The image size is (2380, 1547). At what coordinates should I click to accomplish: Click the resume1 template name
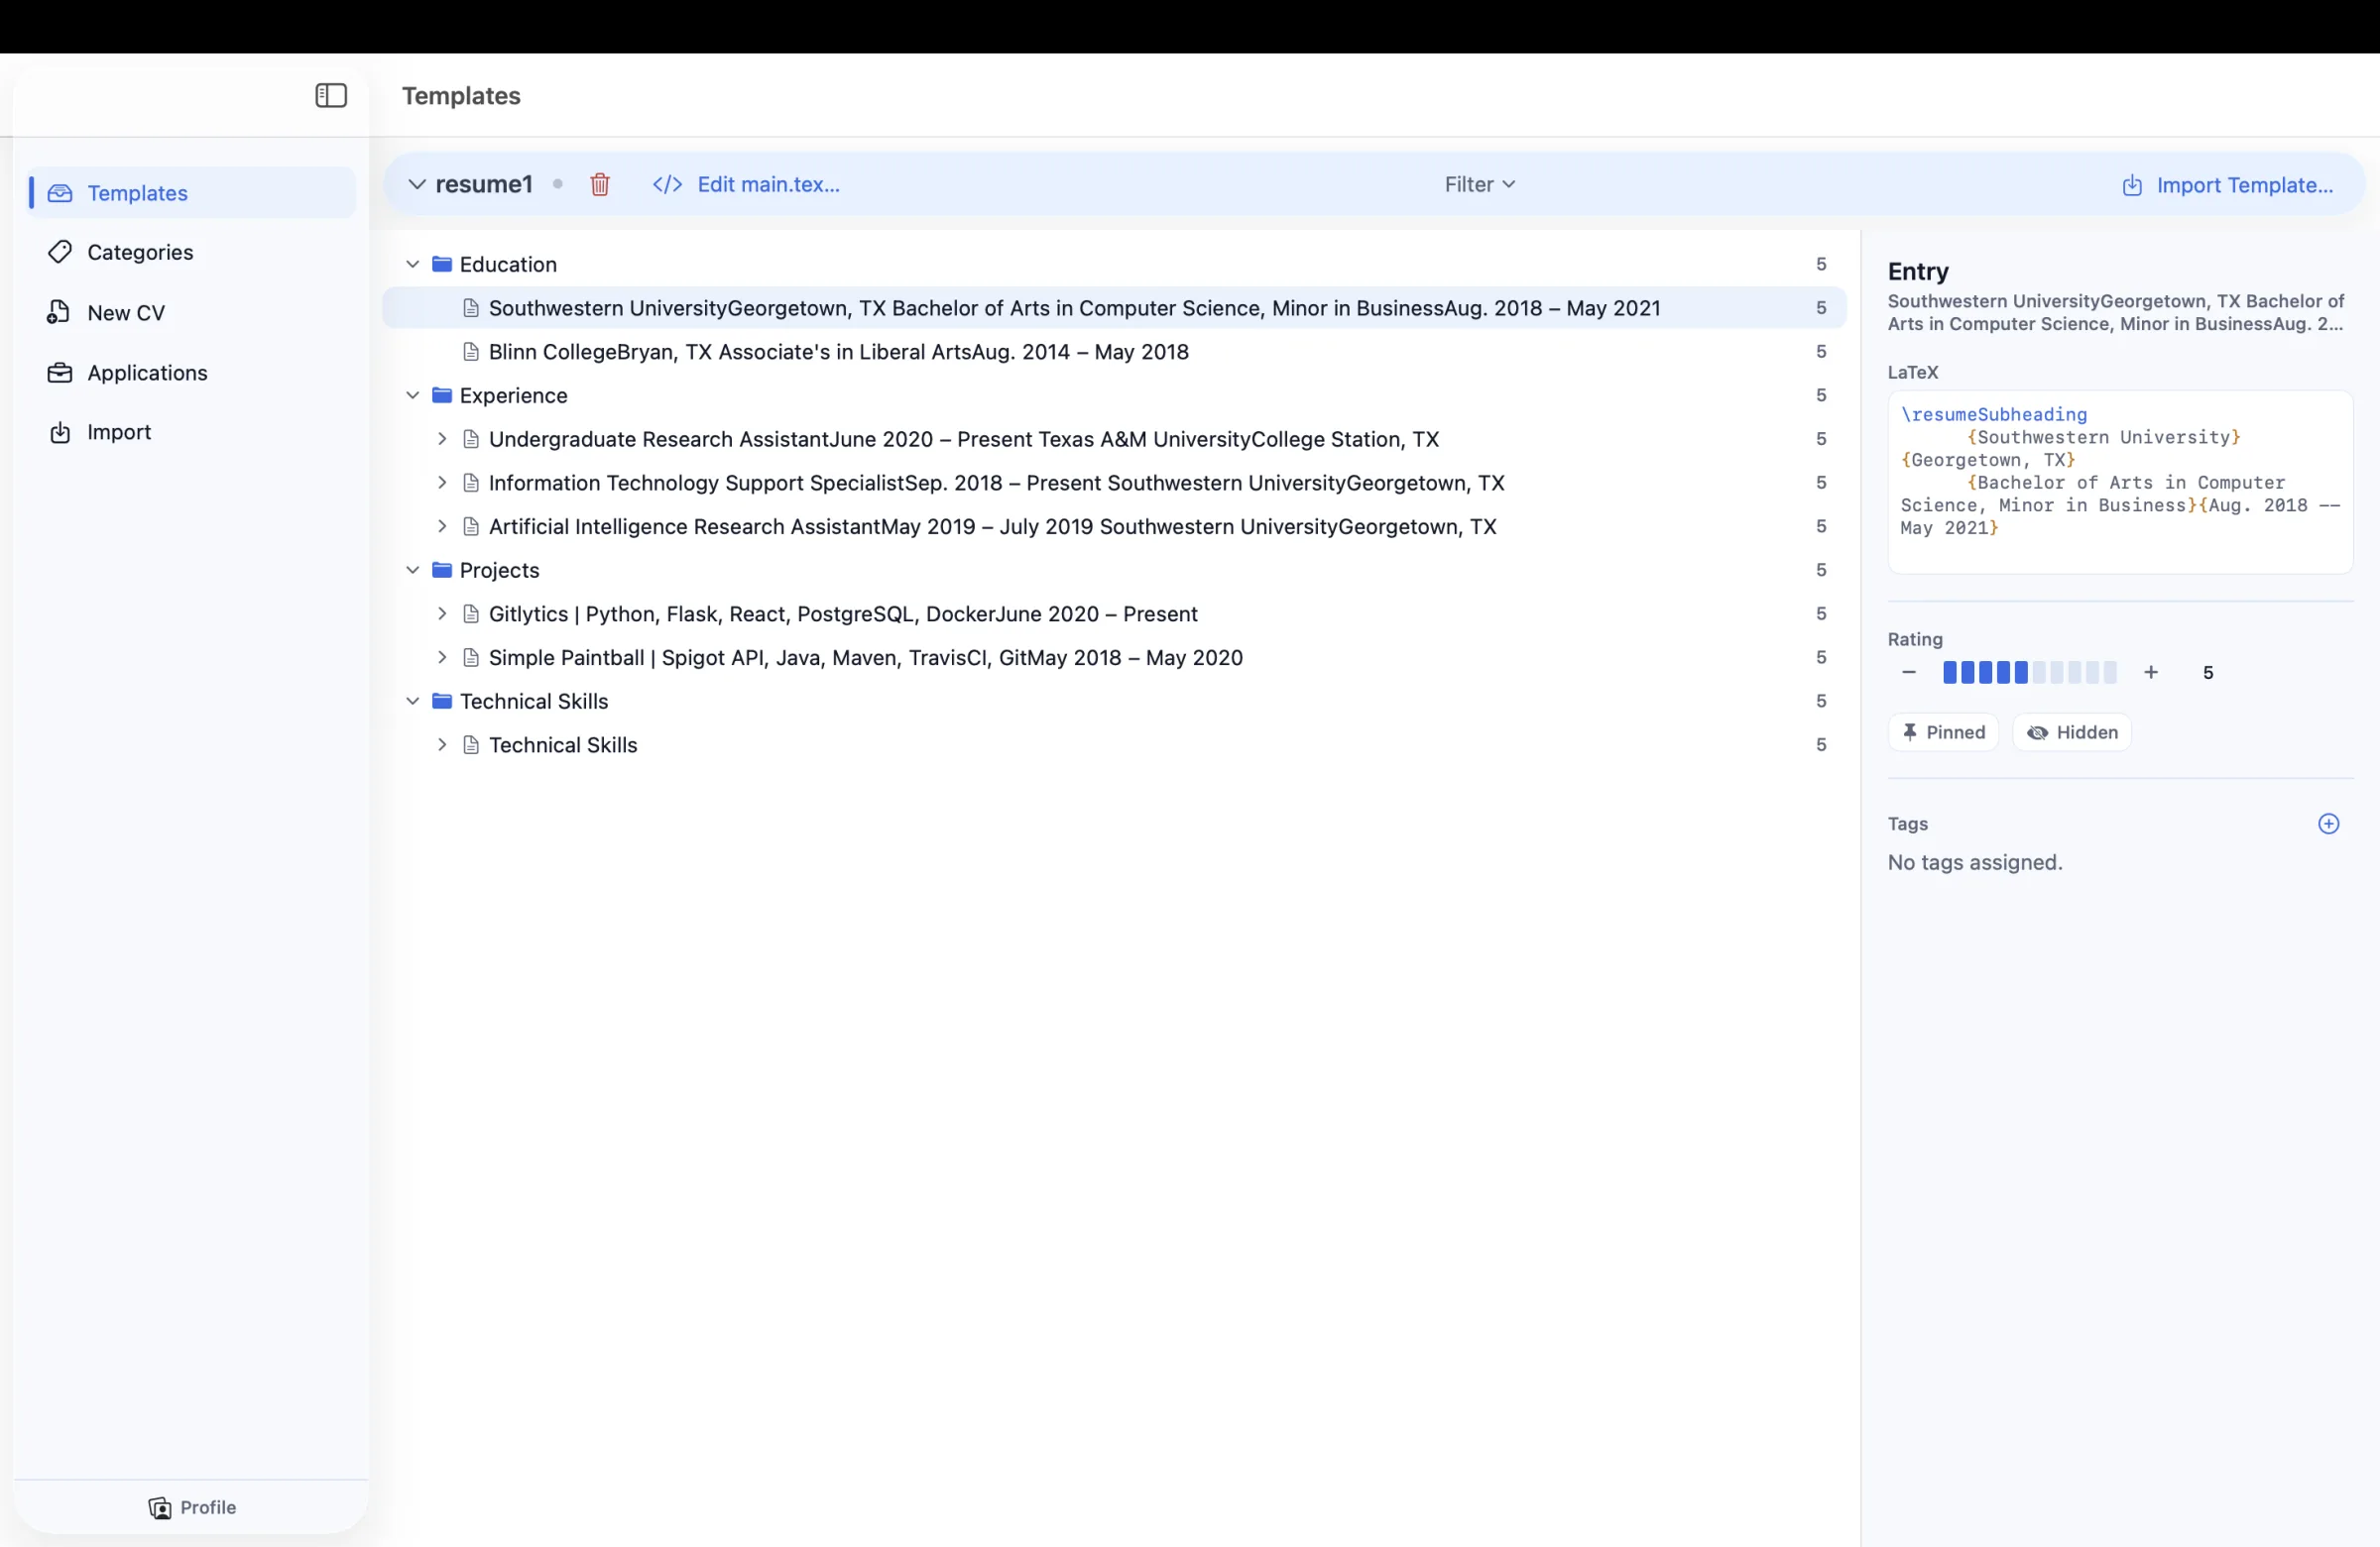(x=484, y=184)
